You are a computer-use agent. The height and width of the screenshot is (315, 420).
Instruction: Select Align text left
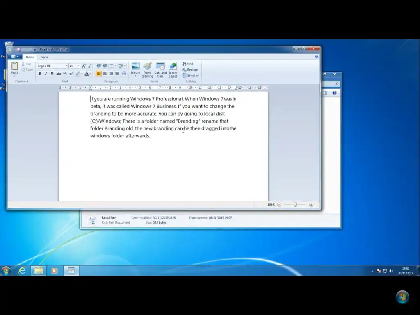point(98,74)
